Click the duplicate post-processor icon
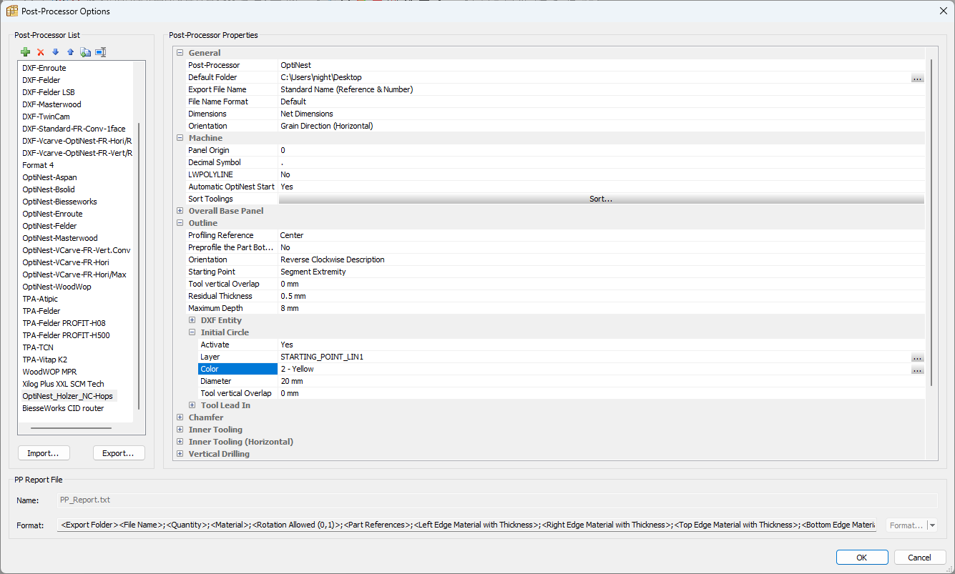 [86, 52]
